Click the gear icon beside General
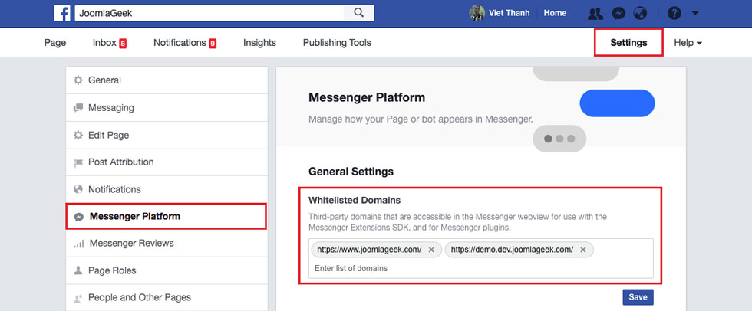The width and height of the screenshot is (752, 311). pos(78,80)
